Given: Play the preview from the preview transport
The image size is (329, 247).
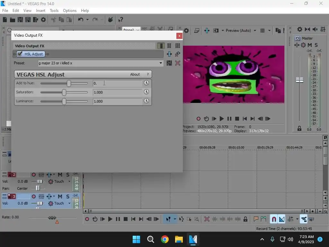Looking at the screenshot, I should pos(222,119).
